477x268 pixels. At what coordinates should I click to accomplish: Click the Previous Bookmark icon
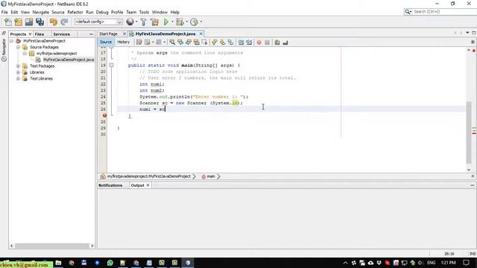pyautogui.click(x=215, y=42)
